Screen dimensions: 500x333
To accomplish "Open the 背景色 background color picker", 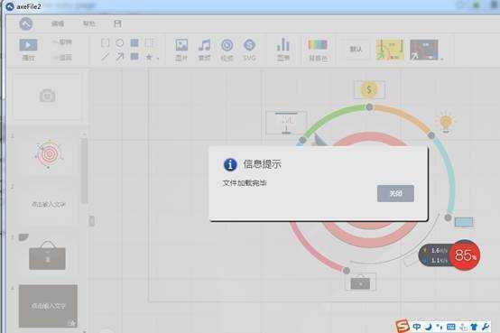I will [x=318, y=50].
